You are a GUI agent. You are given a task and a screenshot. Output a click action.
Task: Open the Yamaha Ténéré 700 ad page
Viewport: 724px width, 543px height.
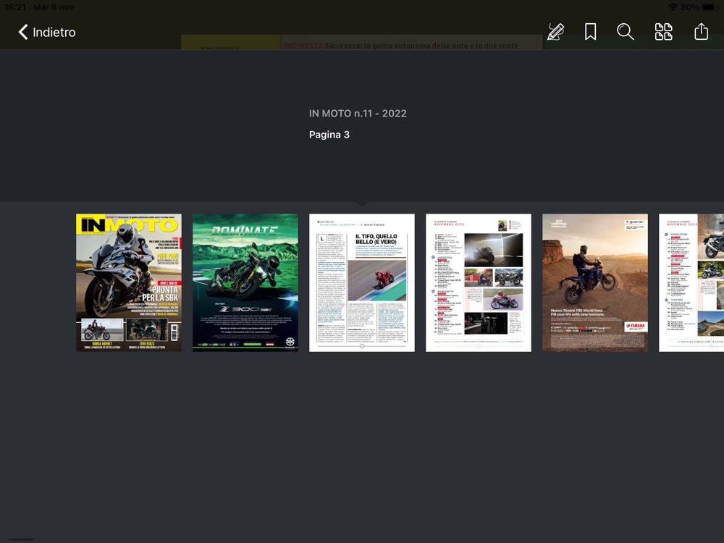[595, 282]
